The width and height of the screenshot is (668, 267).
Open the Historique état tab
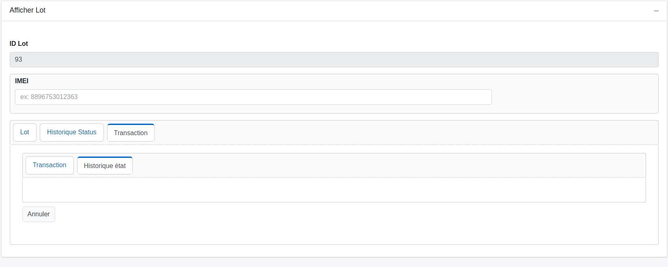tap(105, 165)
